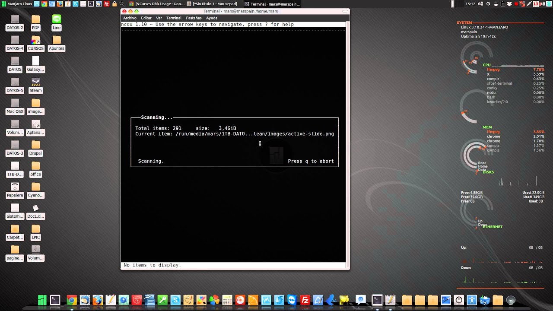This screenshot has height=311, width=553.
Task: Open the Mac OSX drive icon
Action: [15, 107]
